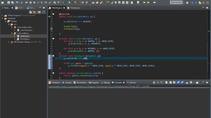Click the Open Console icon in Console toolbar
This screenshot has width=211, height=118.
click(x=197, y=82)
